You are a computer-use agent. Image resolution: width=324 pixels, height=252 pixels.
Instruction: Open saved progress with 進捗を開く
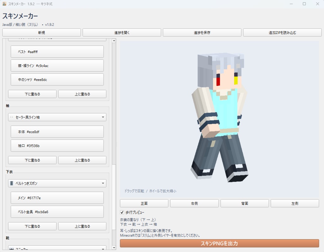(122, 33)
